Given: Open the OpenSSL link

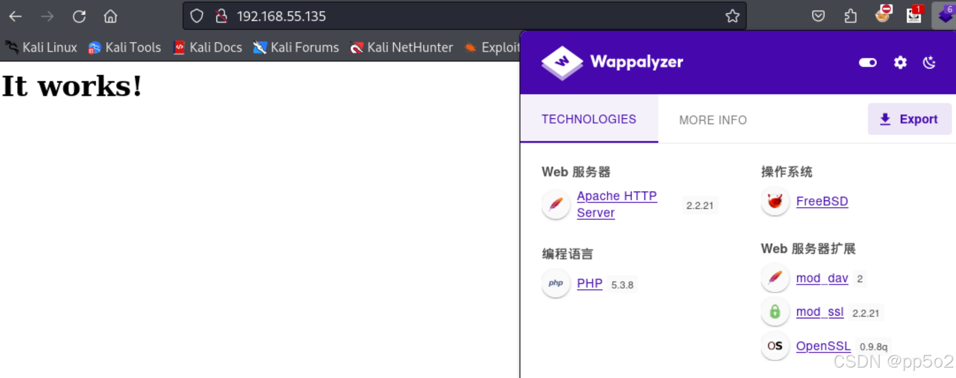Looking at the screenshot, I should [823, 346].
